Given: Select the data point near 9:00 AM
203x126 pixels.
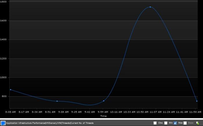Looking at the screenshot, I should click(57, 101).
